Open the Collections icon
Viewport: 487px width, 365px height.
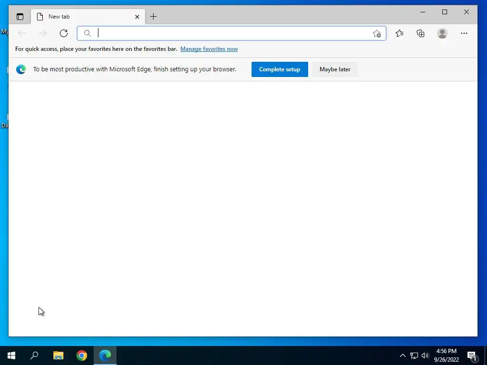420,33
